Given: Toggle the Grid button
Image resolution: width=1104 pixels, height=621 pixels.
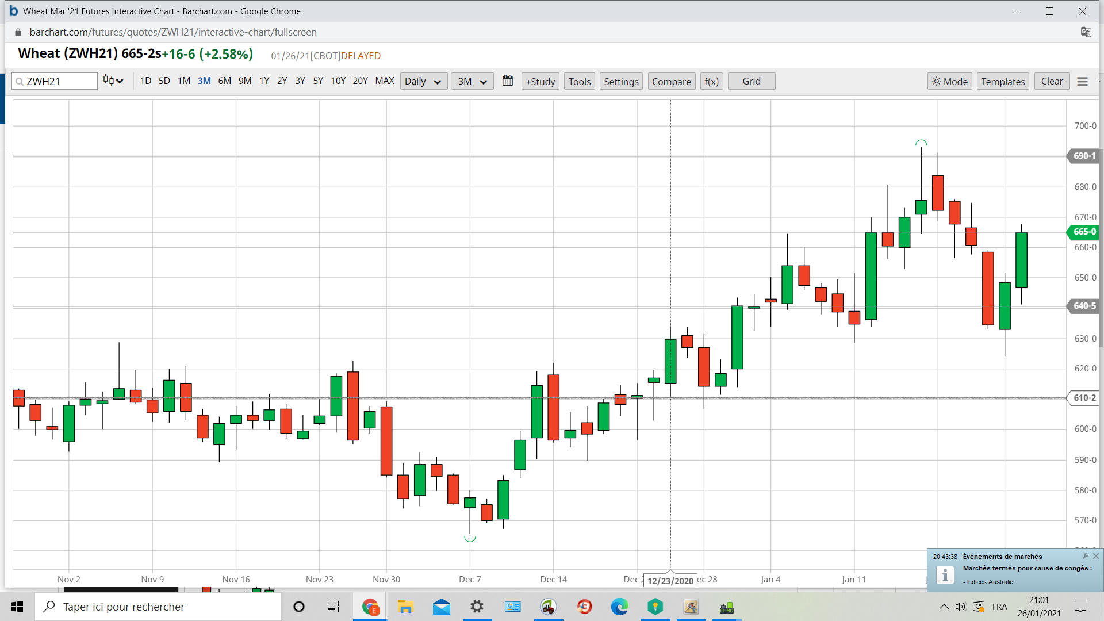Looking at the screenshot, I should pos(752,82).
